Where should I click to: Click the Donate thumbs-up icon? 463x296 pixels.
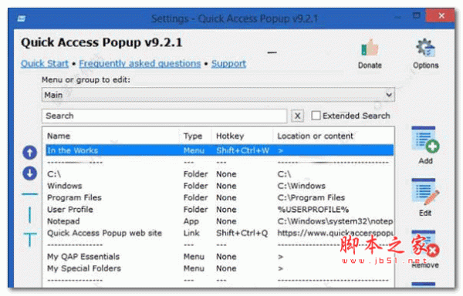click(x=370, y=48)
